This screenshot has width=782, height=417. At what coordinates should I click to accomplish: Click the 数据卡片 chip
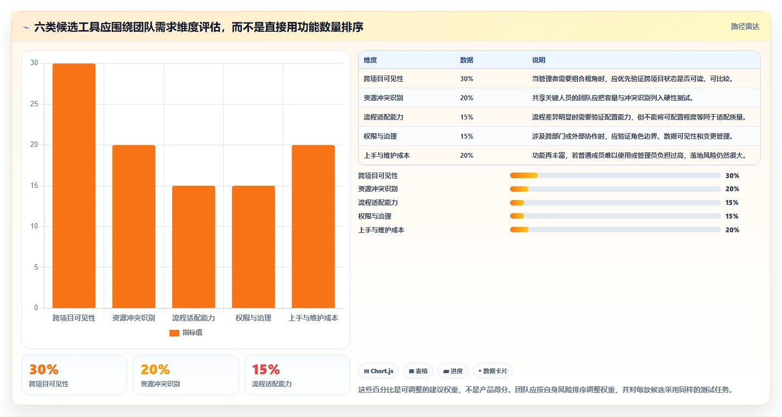pos(492,371)
